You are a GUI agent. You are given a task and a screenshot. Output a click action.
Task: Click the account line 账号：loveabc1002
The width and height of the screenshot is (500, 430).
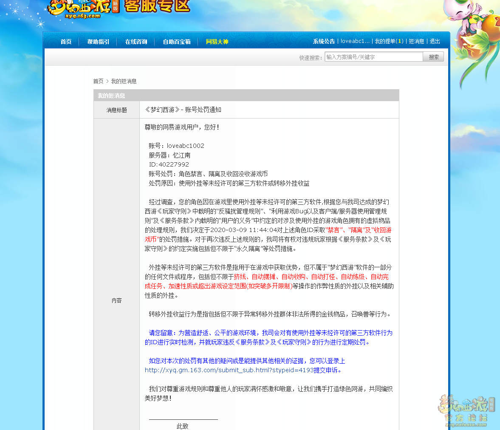tap(176, 146)
